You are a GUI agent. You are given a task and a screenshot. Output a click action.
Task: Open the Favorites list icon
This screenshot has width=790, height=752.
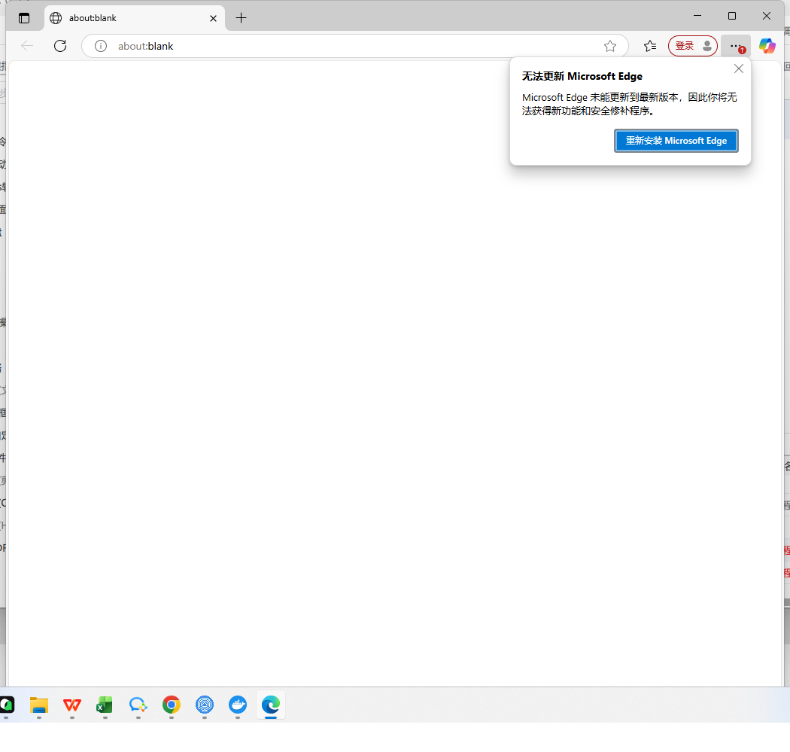pos(650,46)
